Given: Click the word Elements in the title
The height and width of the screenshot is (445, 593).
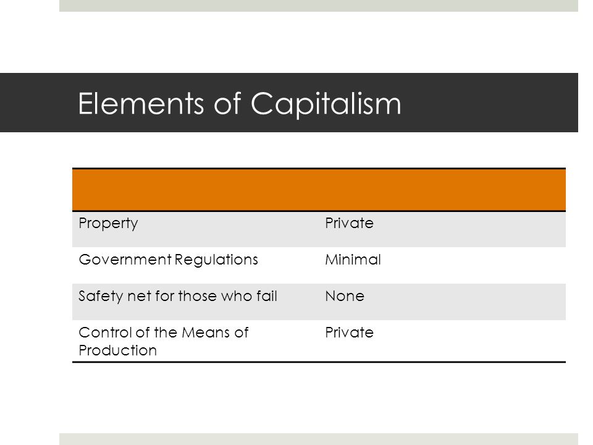Looking at the screenshot, I should tap(141, 103).
